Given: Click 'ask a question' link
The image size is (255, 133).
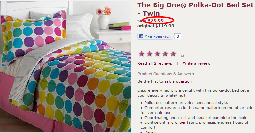Looking at the screenshot, I should coord(178,81).
